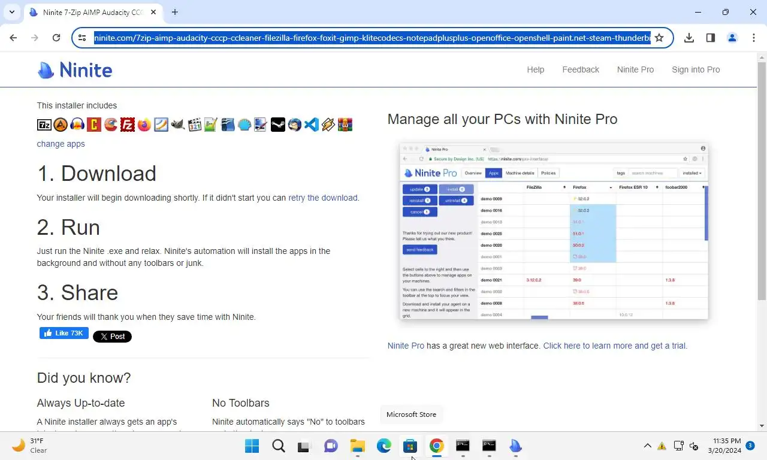Click the 7-Zip app icon

point(44,125)
